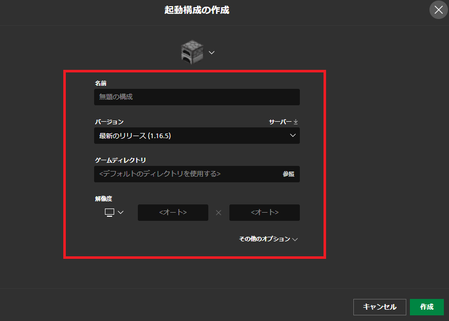Open the 最新のリリース (1.16.5) version dropdown
The width and height of the screenshot is (449, 321).
click(x=197, y=135)
